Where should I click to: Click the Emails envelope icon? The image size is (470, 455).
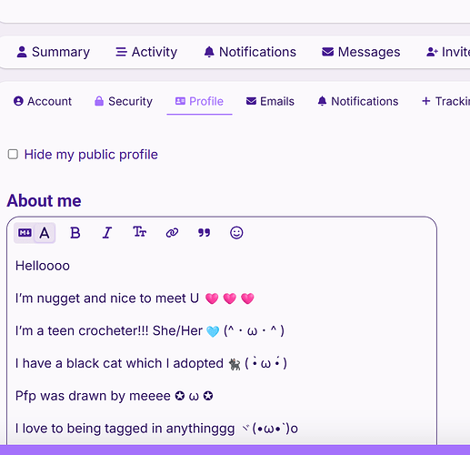(x=251, y=101)
